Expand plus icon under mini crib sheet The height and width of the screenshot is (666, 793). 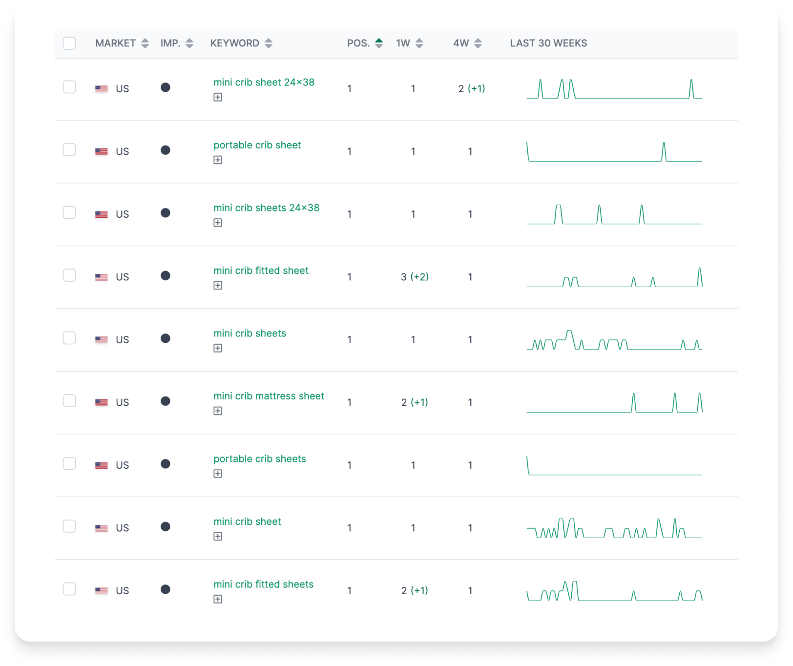(218, 537)
